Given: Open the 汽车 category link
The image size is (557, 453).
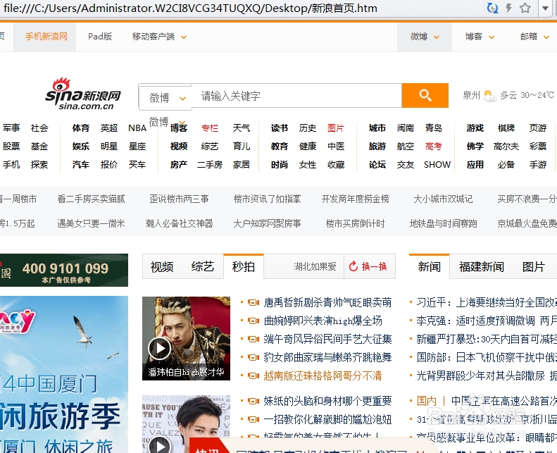Looking at the screenshot, I should (81, 165).
